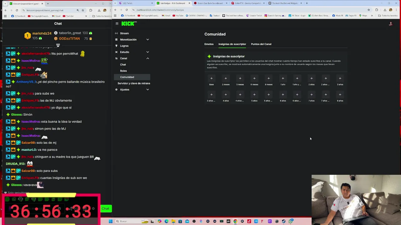
Task: Click username DRUIDA_R13 in chat
Action: [x=15, y=164]
